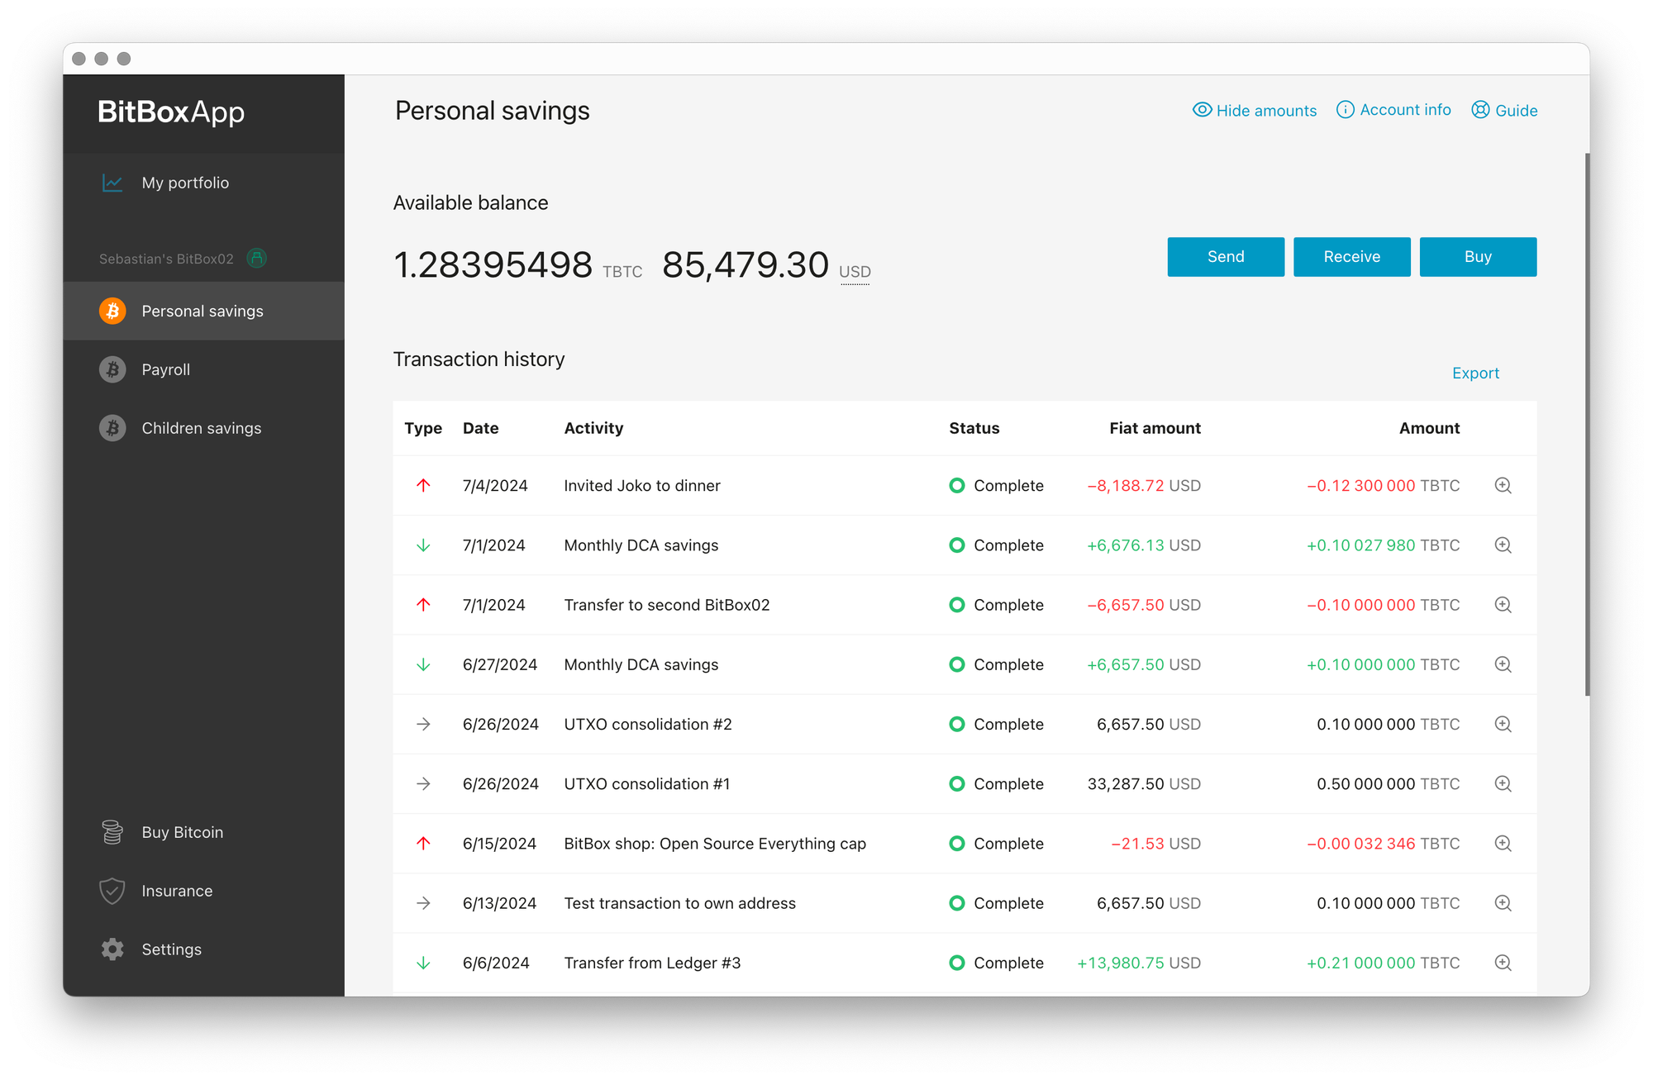
Task: Click the coins icon for Buy Bitcoin
Action: (x=112, y=832)
